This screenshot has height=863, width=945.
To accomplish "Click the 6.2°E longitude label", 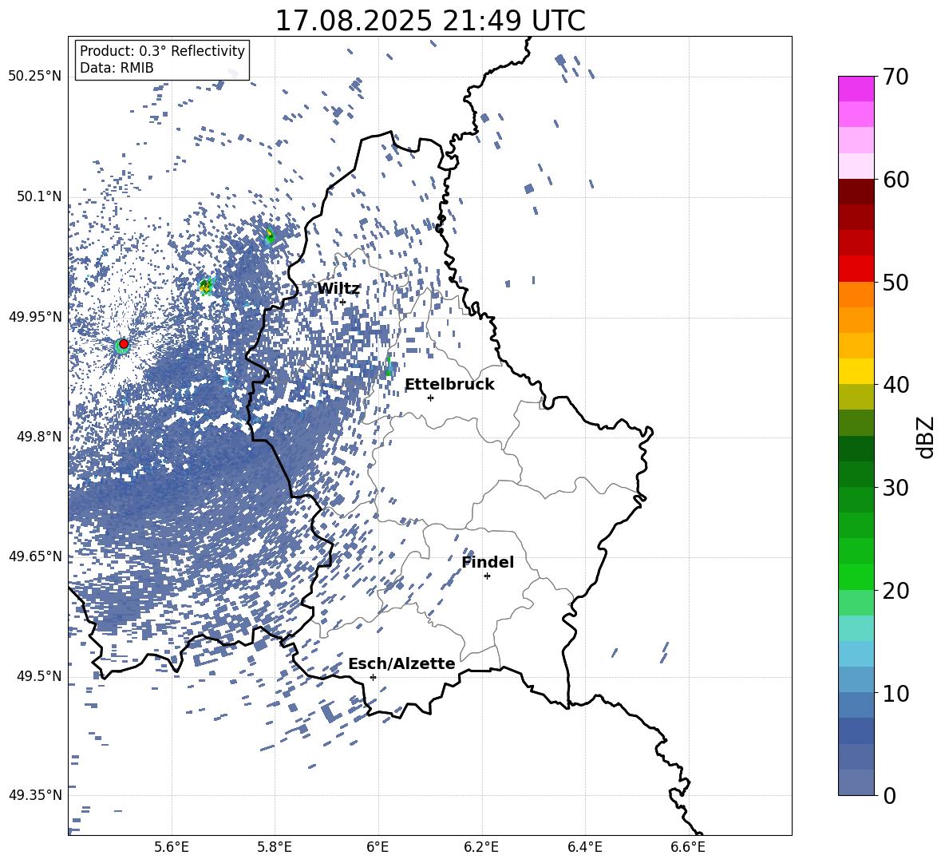I will click(x=481, y=847).
